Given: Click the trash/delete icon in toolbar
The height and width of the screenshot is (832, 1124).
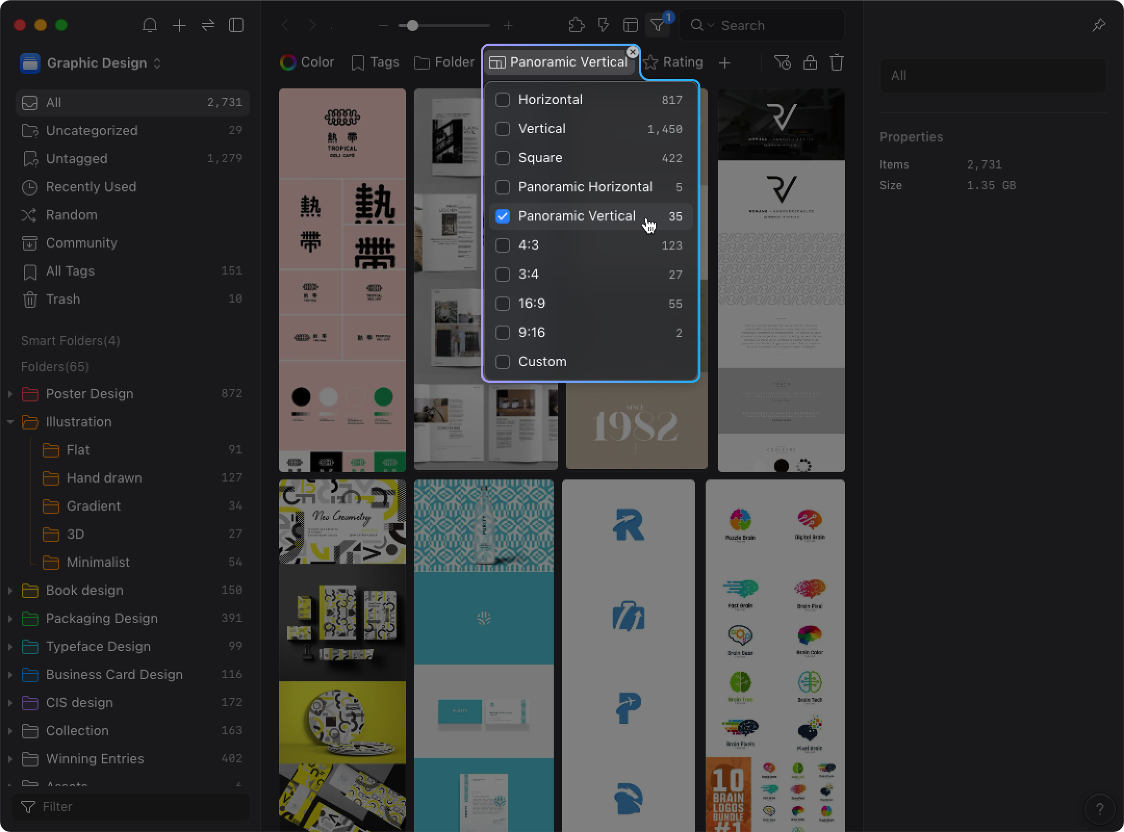Looking at the screenshot, I should tap(837, 63).
